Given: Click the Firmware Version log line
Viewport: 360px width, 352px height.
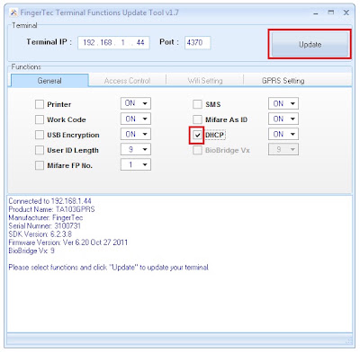Looking at the screenshot, I should click(68, 242).
